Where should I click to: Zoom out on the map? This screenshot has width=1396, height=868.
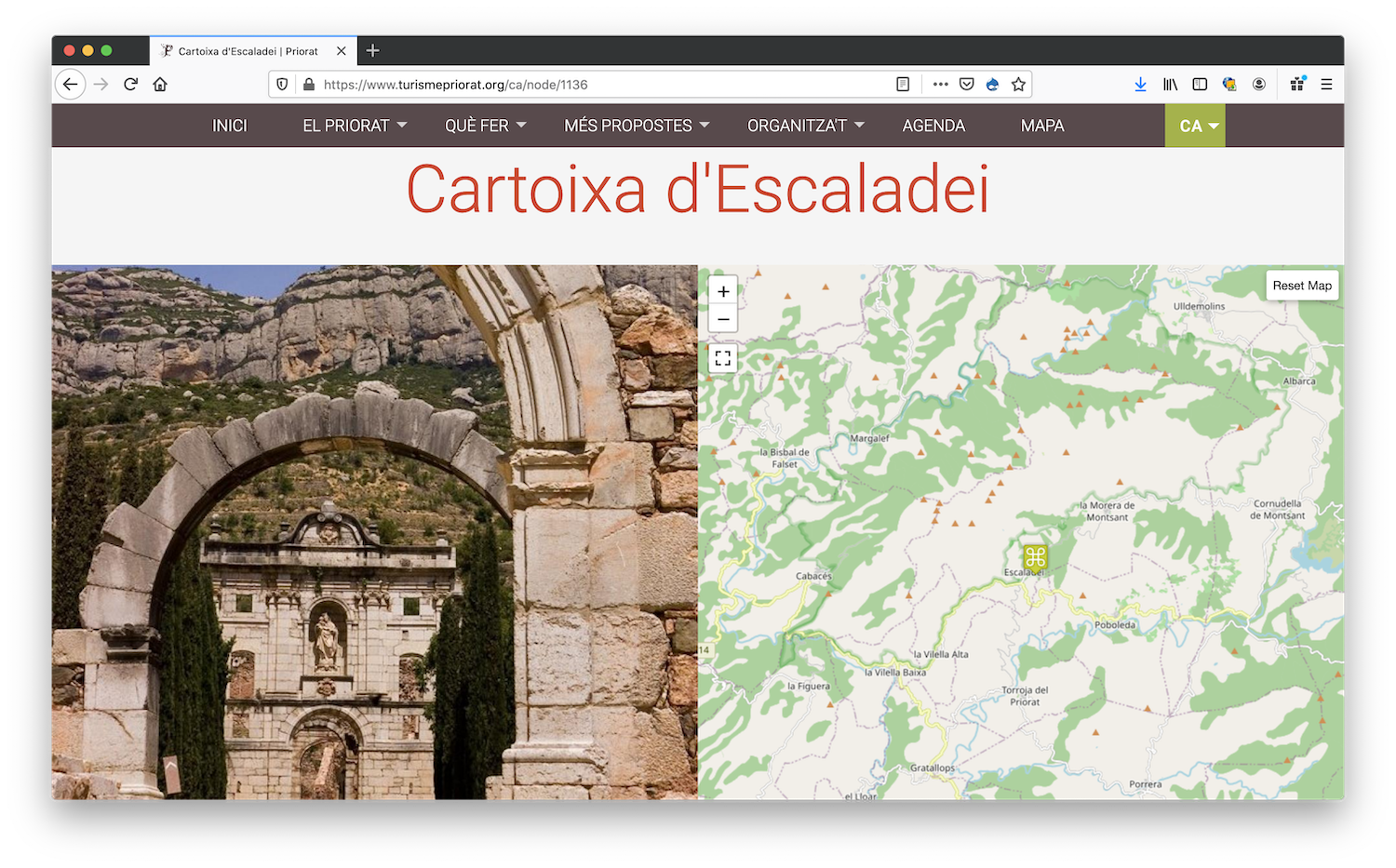(723, 319)
